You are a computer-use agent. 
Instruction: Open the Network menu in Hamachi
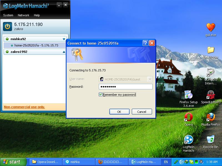coord(24,15)
